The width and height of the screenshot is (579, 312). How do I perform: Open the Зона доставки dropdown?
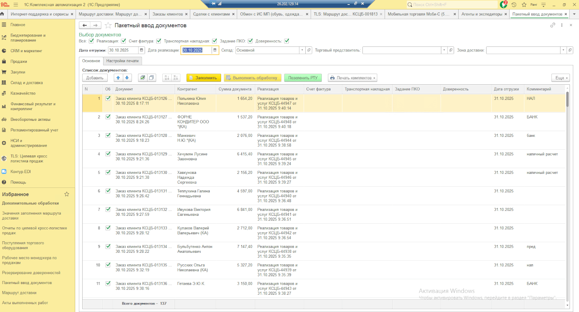pyautogui.click(x=563, y=50)
